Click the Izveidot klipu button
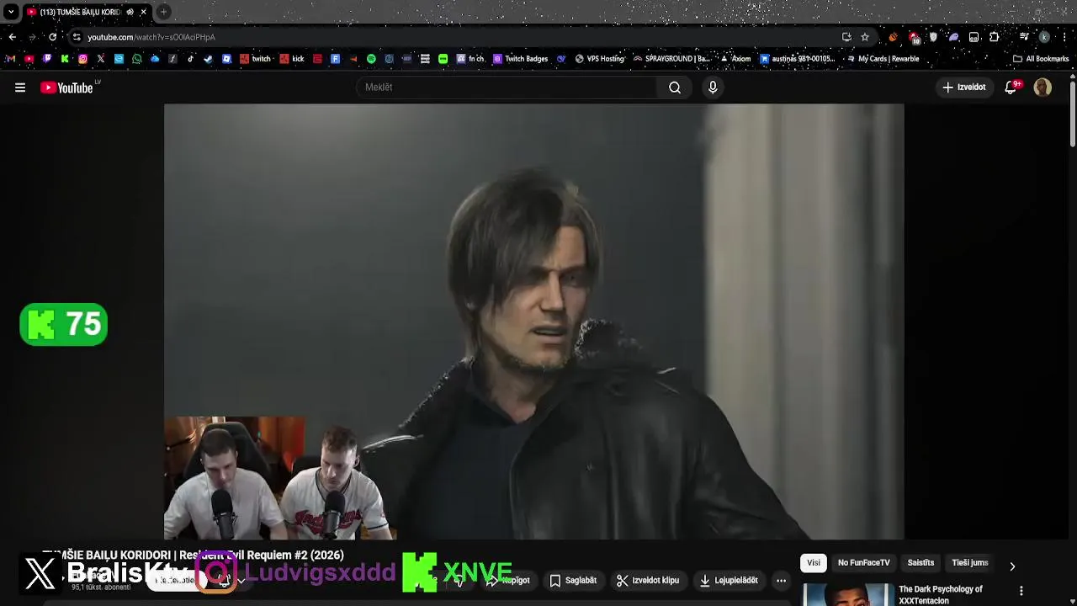This screenshot has width=1077, height=606. (x=648, y=581)
